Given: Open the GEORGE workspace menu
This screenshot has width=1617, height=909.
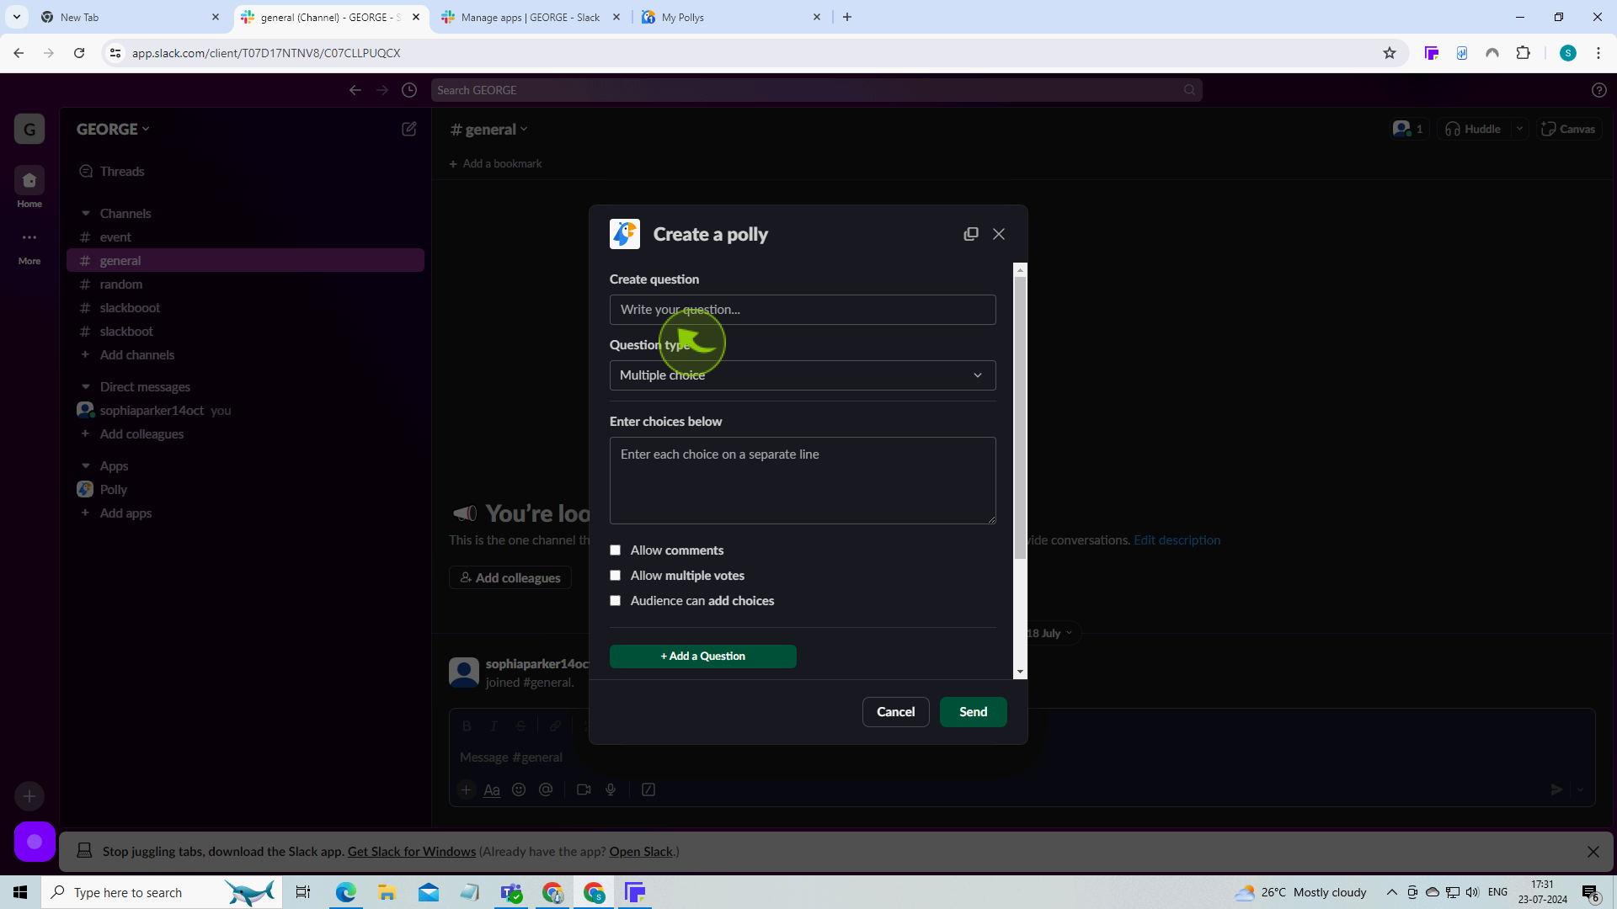Looking at the screenshot, I should click(113, 130).
